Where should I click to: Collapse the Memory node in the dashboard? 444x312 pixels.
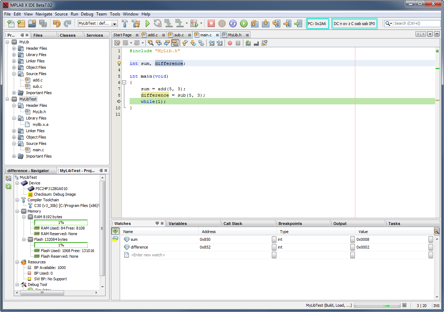pos(17,211)
